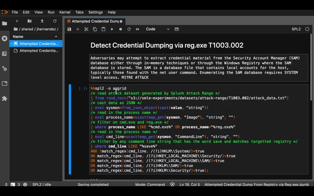Open the second Attempted Credentia... file in list
The width and height of the screenshot is (314, 196).
point(39,51)
